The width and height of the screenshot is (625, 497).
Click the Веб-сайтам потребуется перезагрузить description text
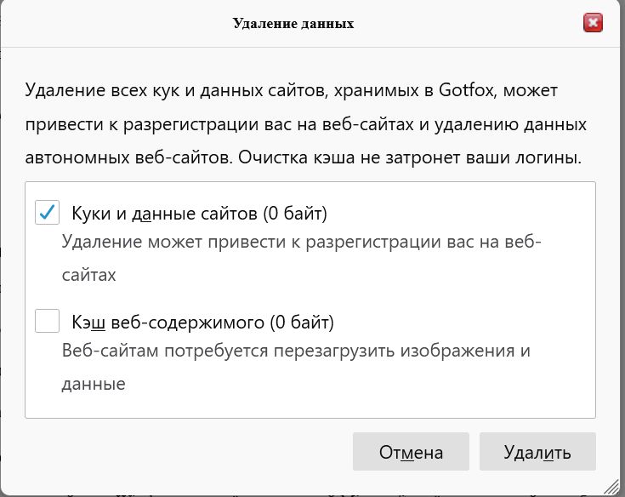click(x=296, y=367)
